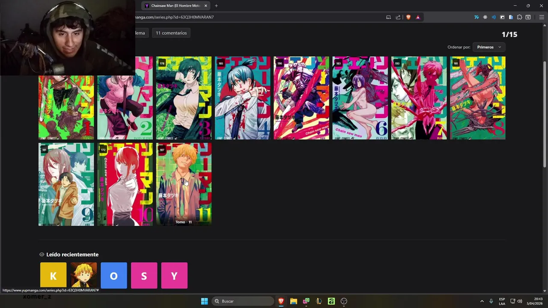The image size is (548, 308).
Task: Open OBS Studio from the taskbar
Action: [344, 301]
